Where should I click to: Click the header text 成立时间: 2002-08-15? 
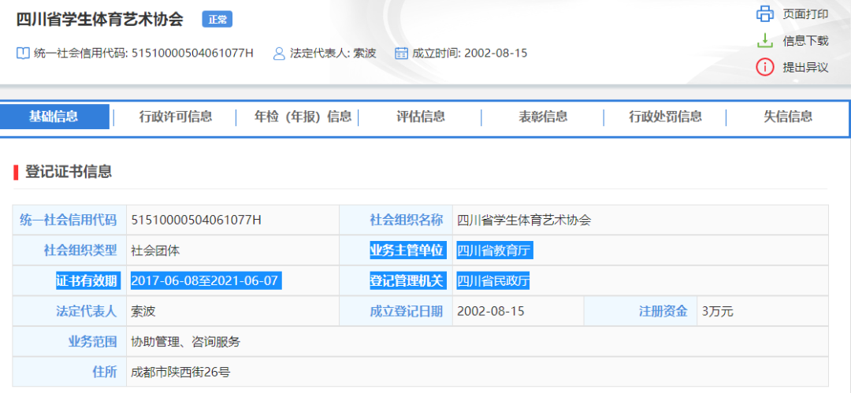470,54
